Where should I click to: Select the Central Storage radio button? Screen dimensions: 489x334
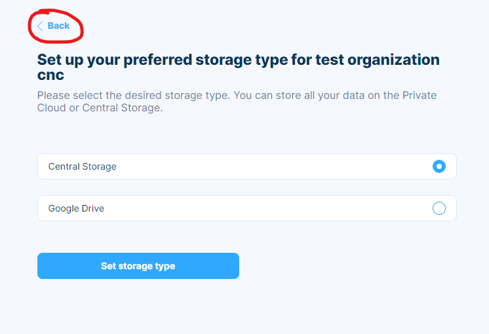click(x=439, y=166)
